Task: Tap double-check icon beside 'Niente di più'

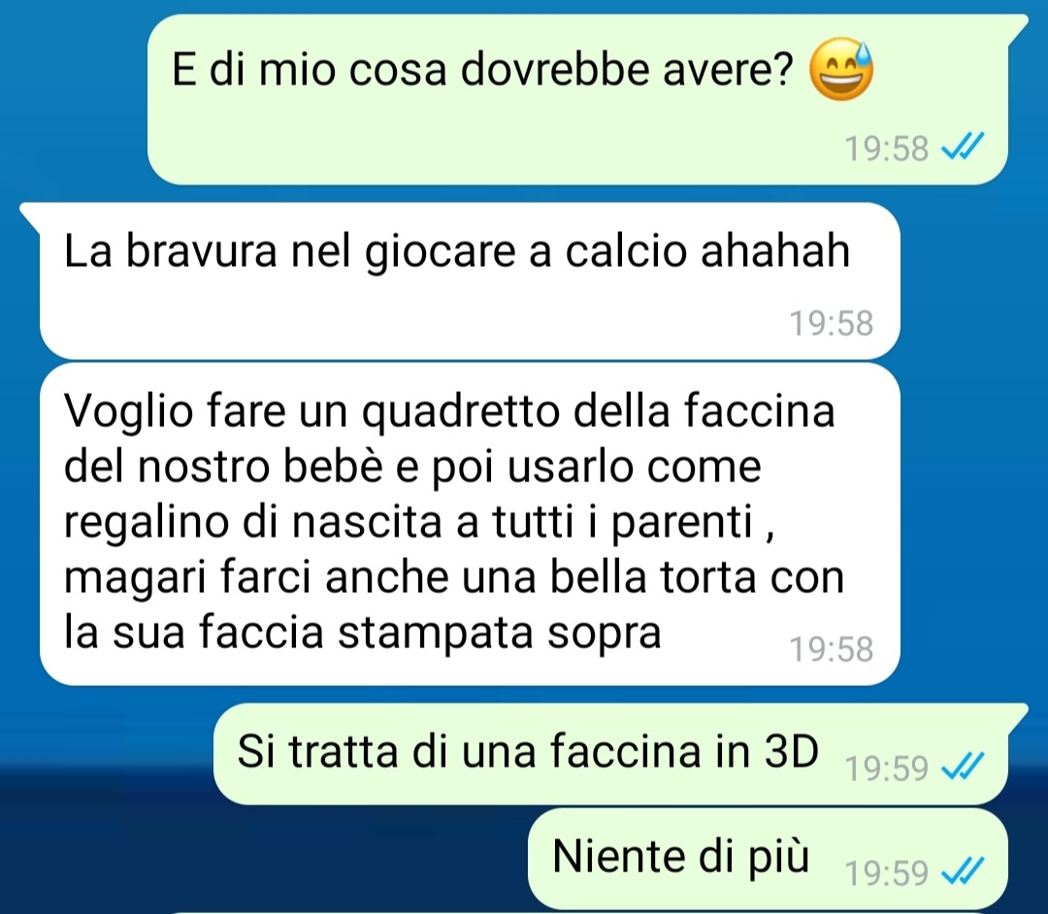Action: tap(963, 871)
